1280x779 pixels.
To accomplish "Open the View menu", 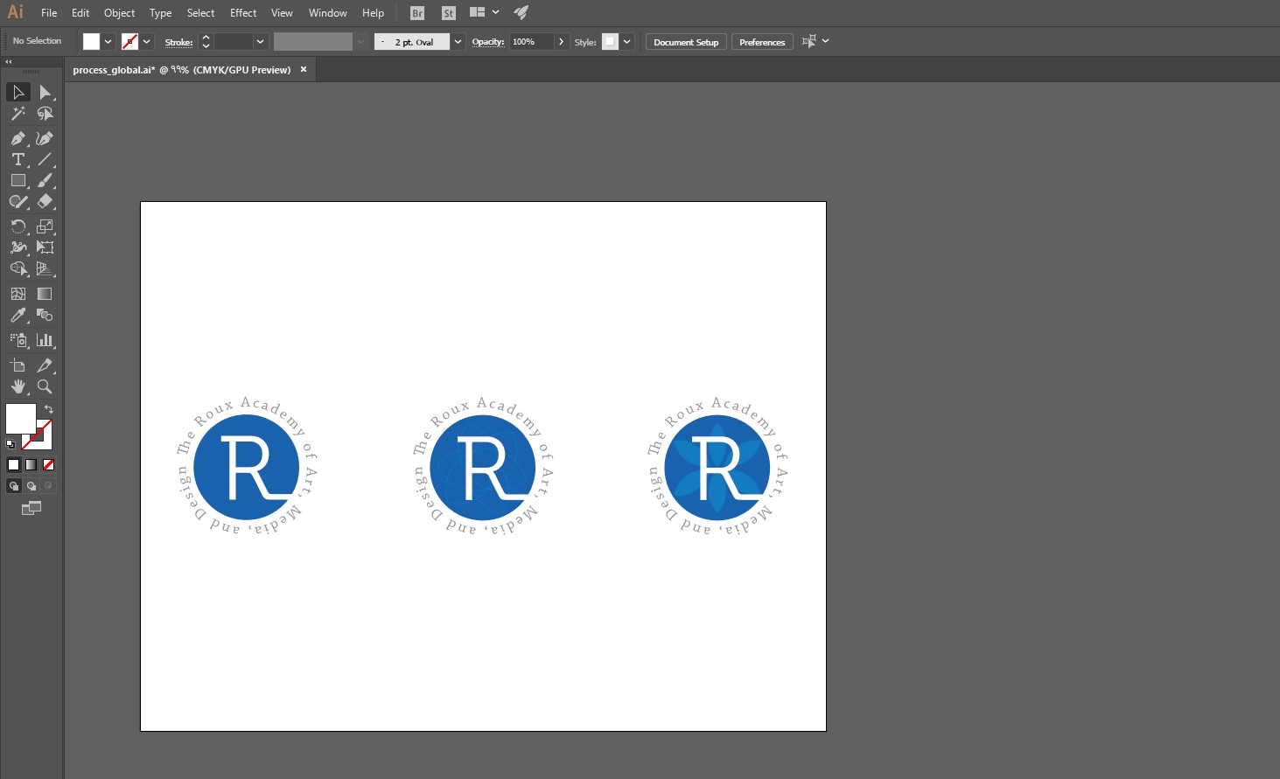I will pos(282,13).
